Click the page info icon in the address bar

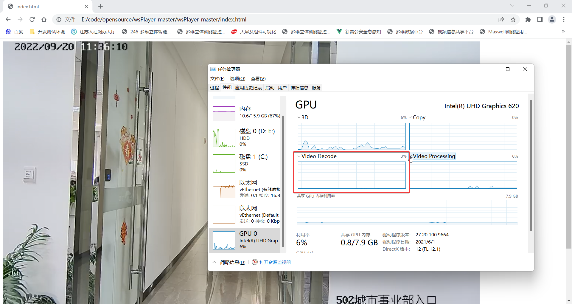click(58, 19)
